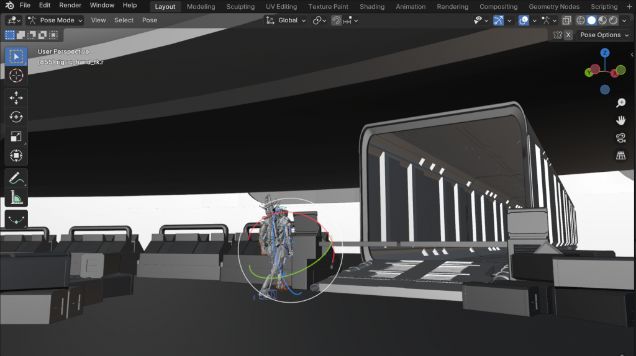Open the Pose menu in viewport header
This screenshot has width=636, height=356.
150,20
